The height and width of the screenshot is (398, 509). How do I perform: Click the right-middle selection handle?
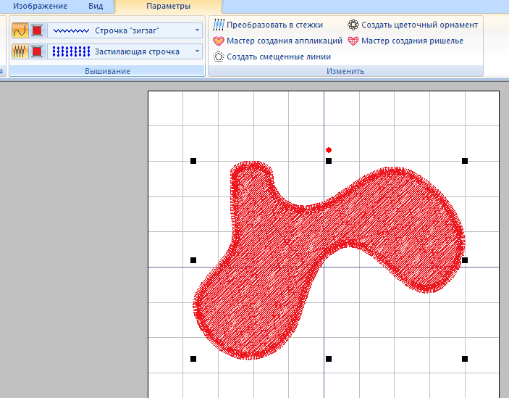pyautogui.click(x=465, y=260)
